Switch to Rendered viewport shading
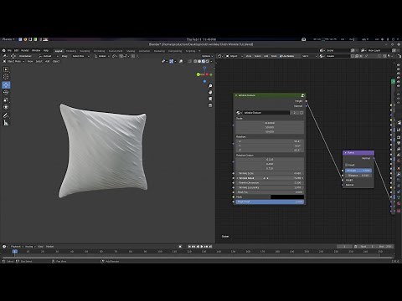 207,61
